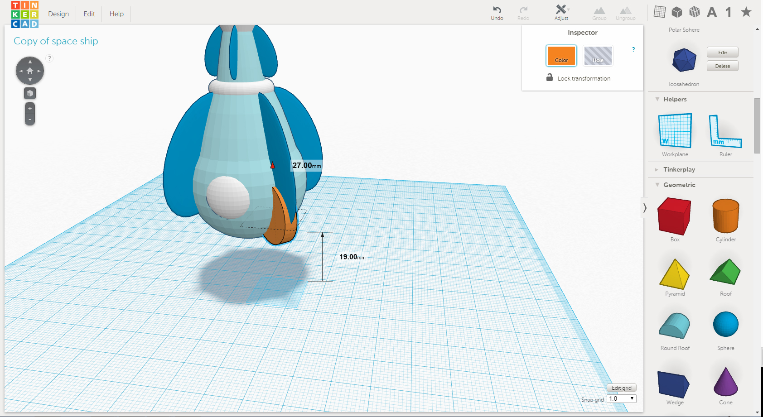763x417 pixels.
Task: Click the Delete button for Icosahedron
Action: [x=723, y=66]
